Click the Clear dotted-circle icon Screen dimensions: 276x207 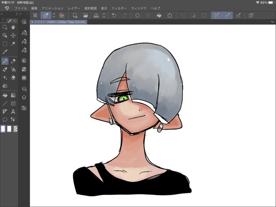click(x=137, y=15)
